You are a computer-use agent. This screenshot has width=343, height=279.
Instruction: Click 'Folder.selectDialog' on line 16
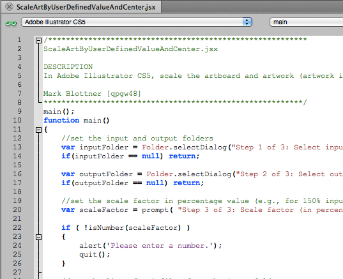tap(188, 174)
